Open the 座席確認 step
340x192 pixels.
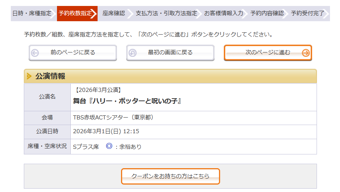click(x=114, y=13)
